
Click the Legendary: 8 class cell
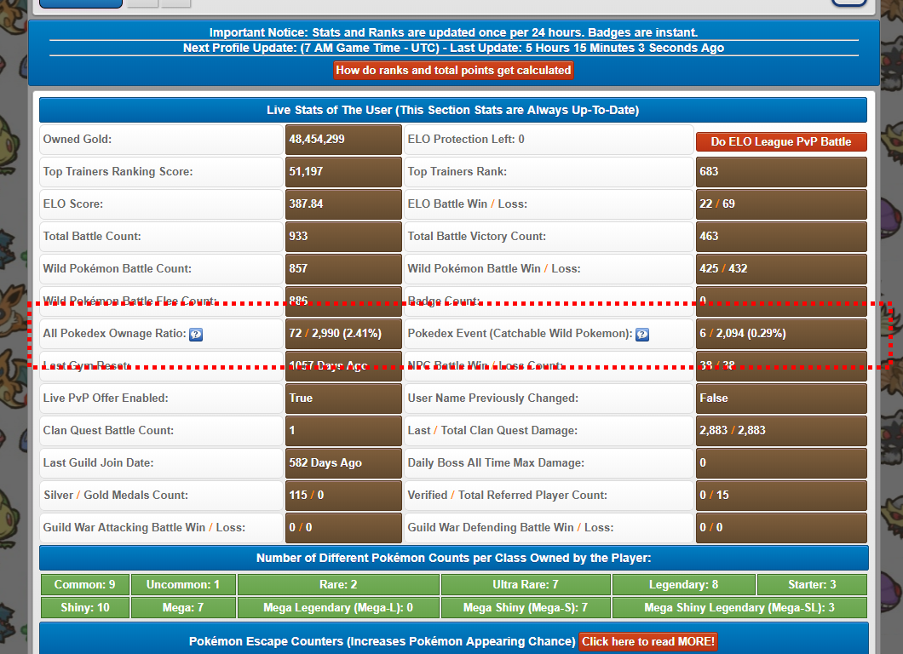tap(683, 585)
